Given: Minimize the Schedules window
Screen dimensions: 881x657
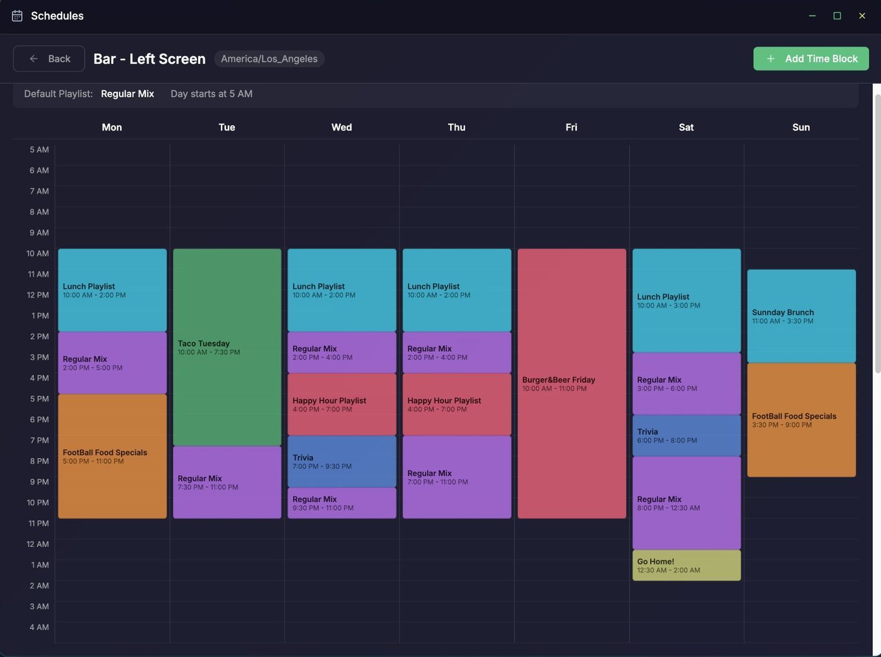Looking at the screenshot, I should (812, 16).
